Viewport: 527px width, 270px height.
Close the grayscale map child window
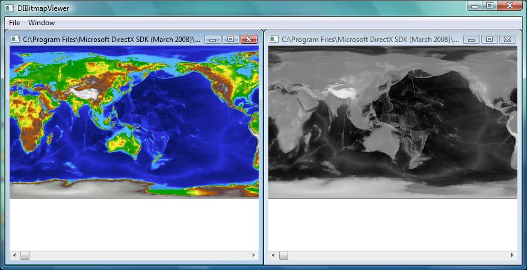508,40
